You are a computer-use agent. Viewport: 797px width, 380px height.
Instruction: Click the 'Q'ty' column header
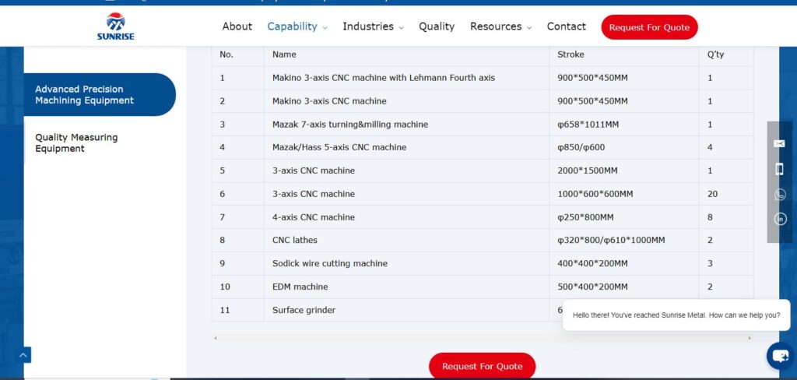pyautogui.click(x=716, y=55)
